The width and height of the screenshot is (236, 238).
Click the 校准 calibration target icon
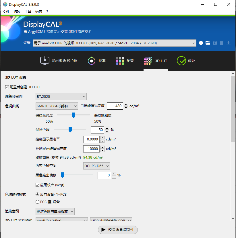click(91, 61)
